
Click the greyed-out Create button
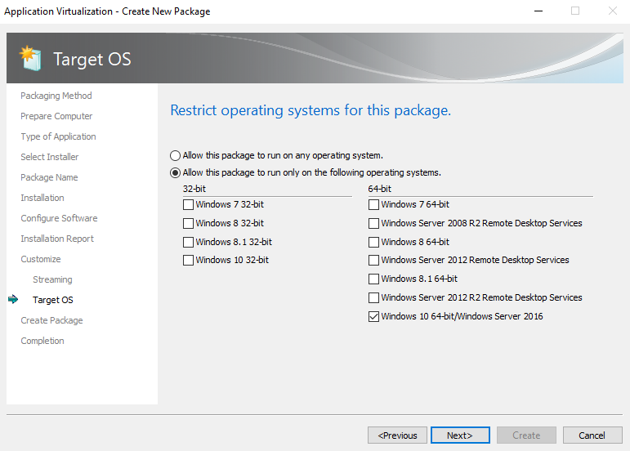[x=526, y=435]
